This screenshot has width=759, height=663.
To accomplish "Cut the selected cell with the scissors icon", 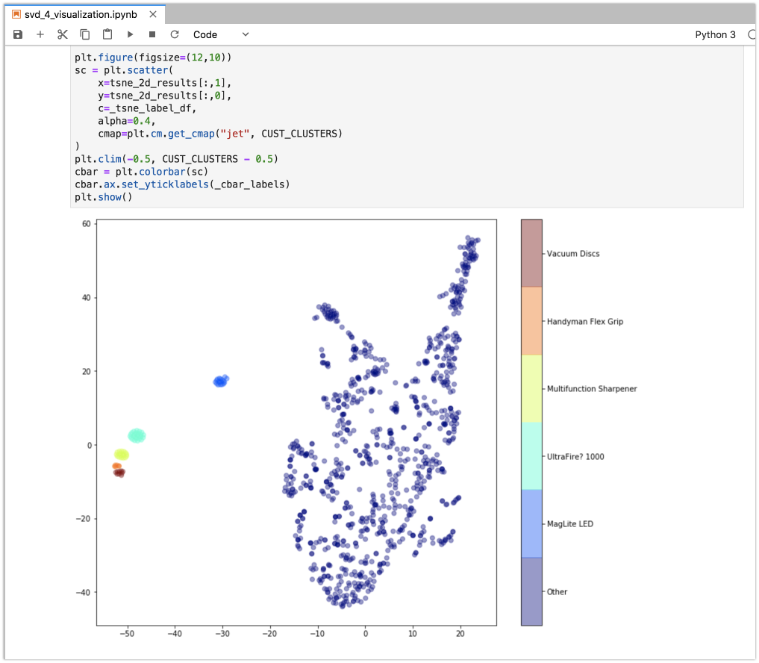I will coord(62,34).
